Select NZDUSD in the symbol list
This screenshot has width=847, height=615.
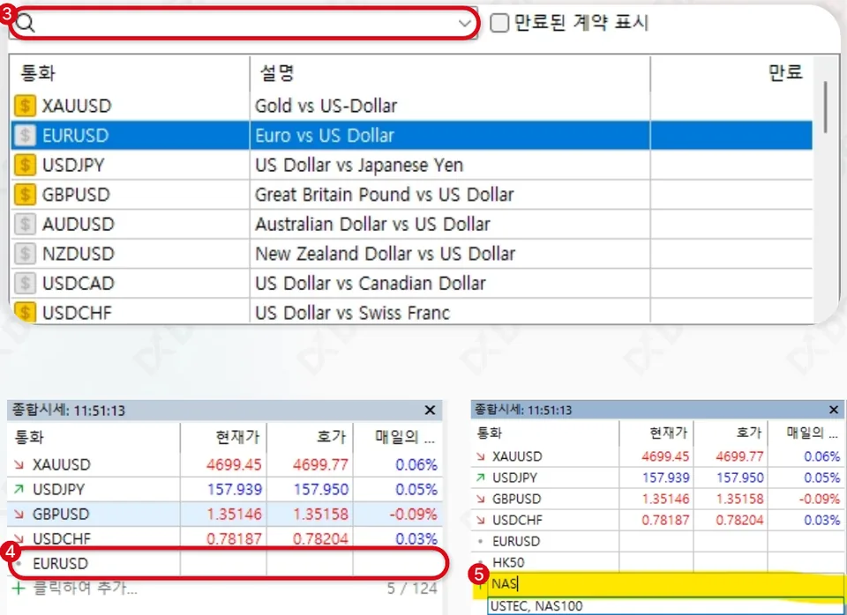[x=412, y=254]
